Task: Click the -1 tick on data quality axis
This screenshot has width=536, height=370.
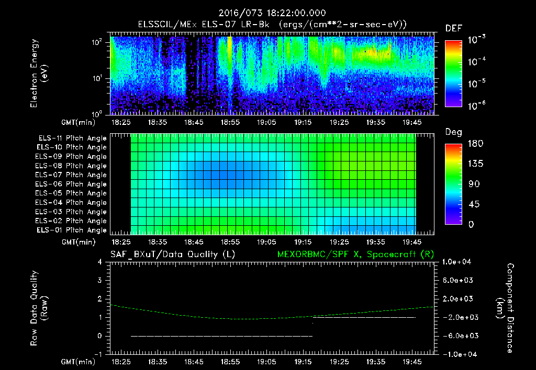Action: click(x=98, y=354)
